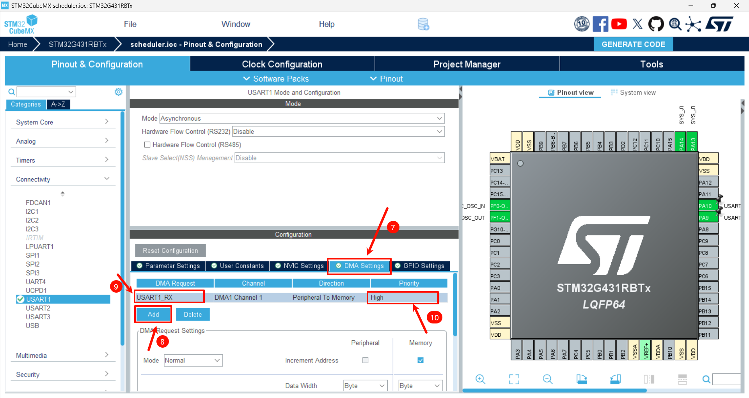Viewport: 749px width, 398px height.
Task: Check the Peripheral Increment Address box
Action: [365, 360]
